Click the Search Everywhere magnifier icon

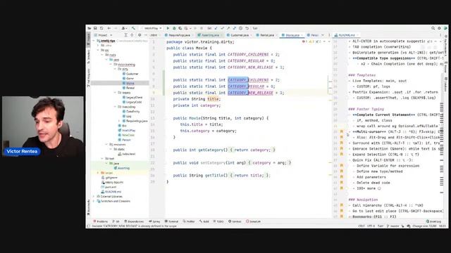coord(433,28)
